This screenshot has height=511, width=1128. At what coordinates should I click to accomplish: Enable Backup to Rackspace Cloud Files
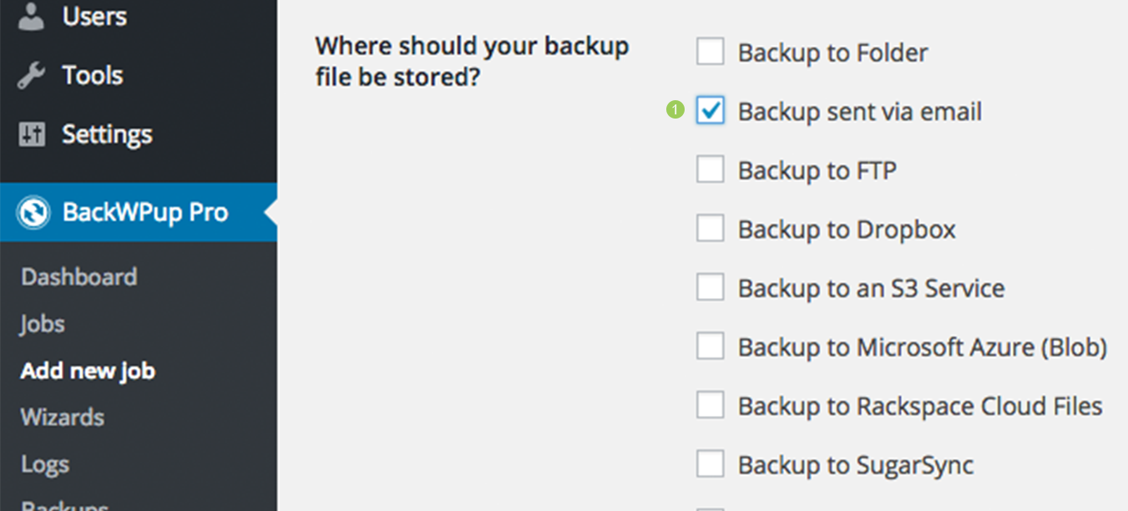[711, 405]
